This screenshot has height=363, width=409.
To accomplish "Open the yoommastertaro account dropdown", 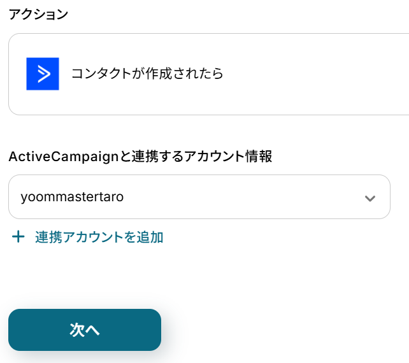I will tap(199, 197).
